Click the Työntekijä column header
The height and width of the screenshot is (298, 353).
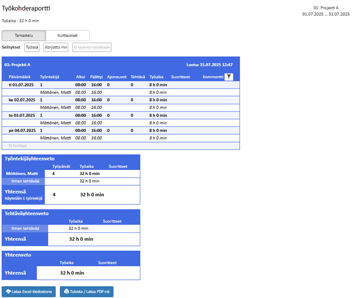pyautogui.click(x=50, y=77)
